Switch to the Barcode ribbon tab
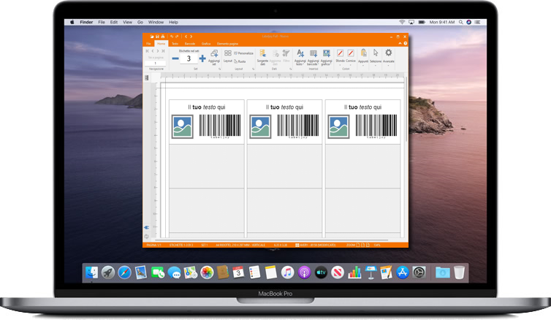The width and height of the screenshot is (551, 320). tap(190, 44)
